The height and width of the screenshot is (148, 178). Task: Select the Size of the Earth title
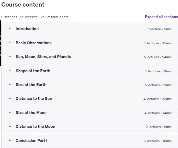pyautogui.click(x=31, y=85)
